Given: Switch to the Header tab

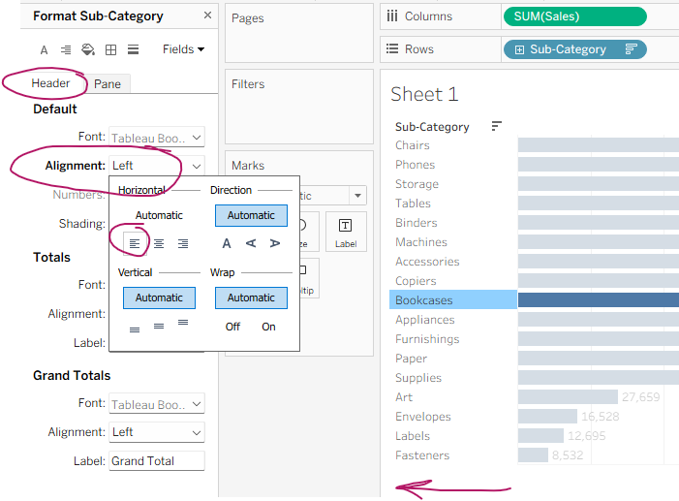Looking at the screenshot, I should click(x=50, y=83).
